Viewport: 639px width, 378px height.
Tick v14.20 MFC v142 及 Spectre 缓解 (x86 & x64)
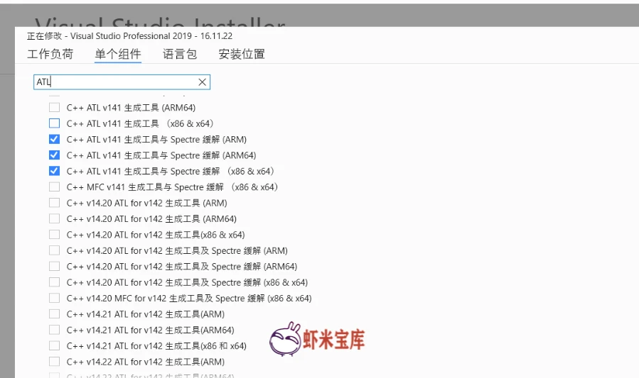click(54, 298)
